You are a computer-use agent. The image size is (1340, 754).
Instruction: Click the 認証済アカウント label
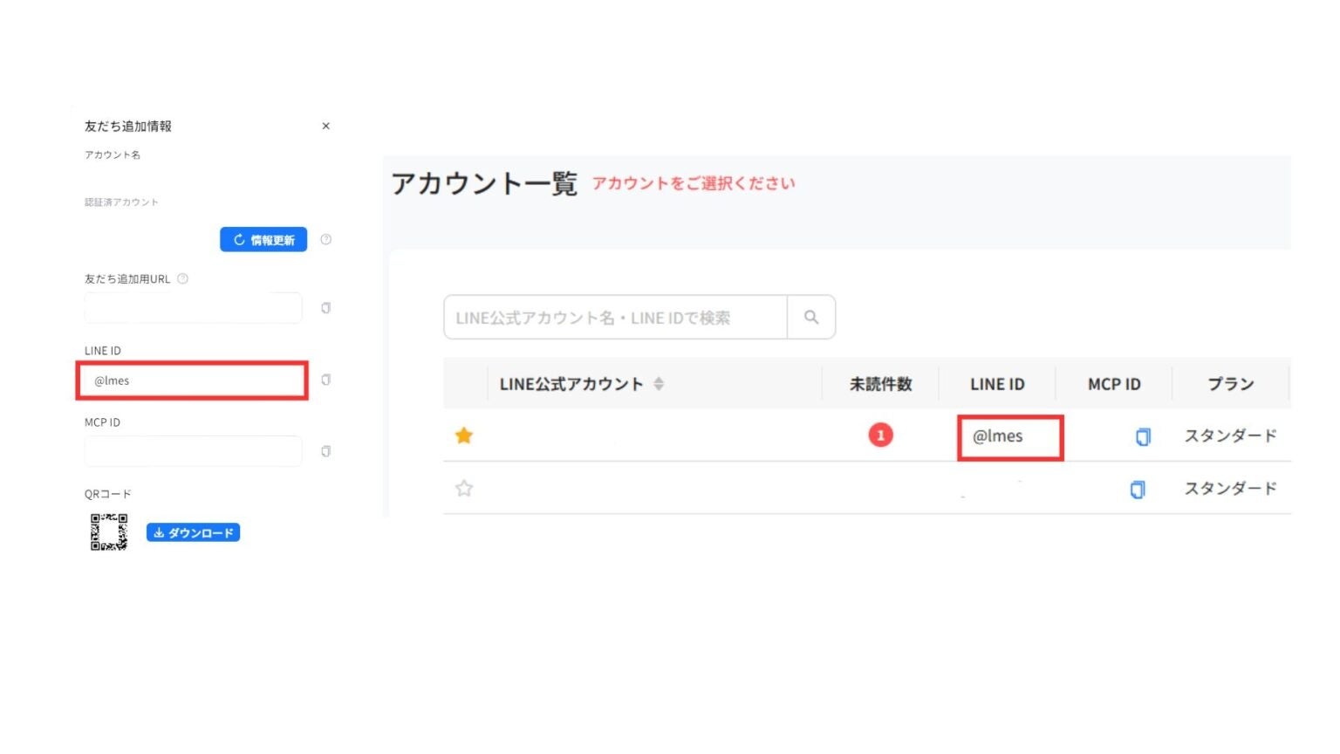click(x=121, y=202)
